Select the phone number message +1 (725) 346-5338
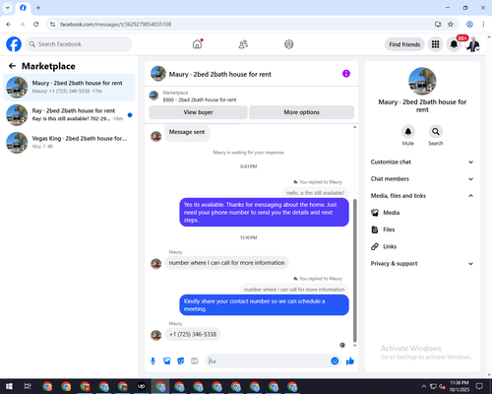 point(193,334)
